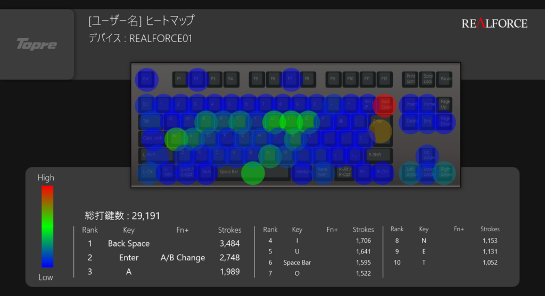
Task: Select the F5 key on heatmap
Action: pos(256,79)
